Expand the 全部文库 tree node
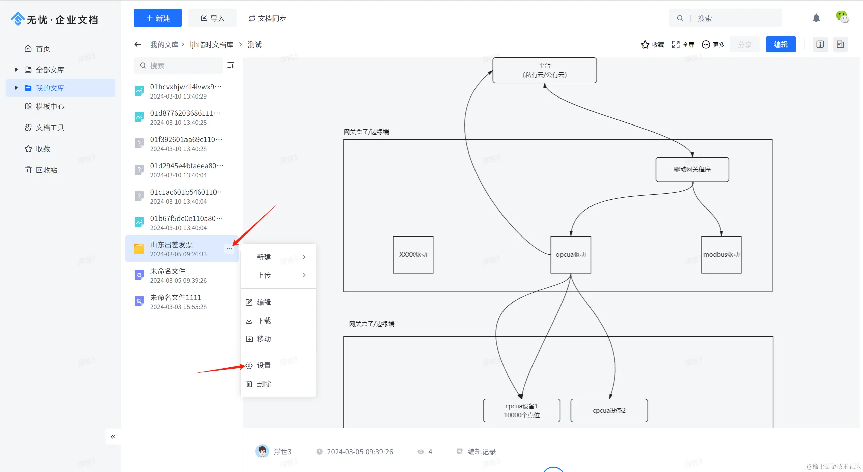The image size is (863, 472). (16, 70)
